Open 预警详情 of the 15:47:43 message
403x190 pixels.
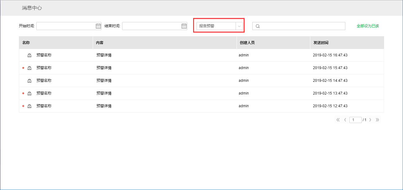click(x=104, y=68)
